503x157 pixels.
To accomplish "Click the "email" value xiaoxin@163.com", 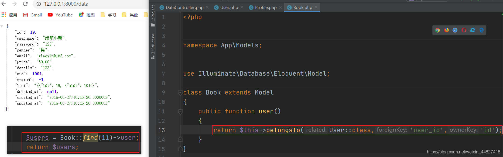I will [55, 56].
